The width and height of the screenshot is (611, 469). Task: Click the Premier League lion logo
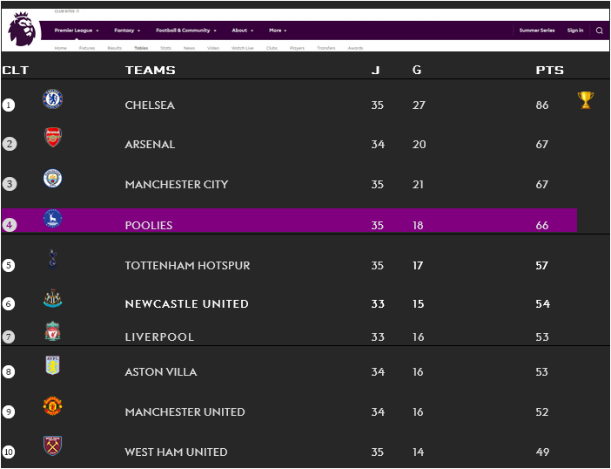click(x=22, y=29)
